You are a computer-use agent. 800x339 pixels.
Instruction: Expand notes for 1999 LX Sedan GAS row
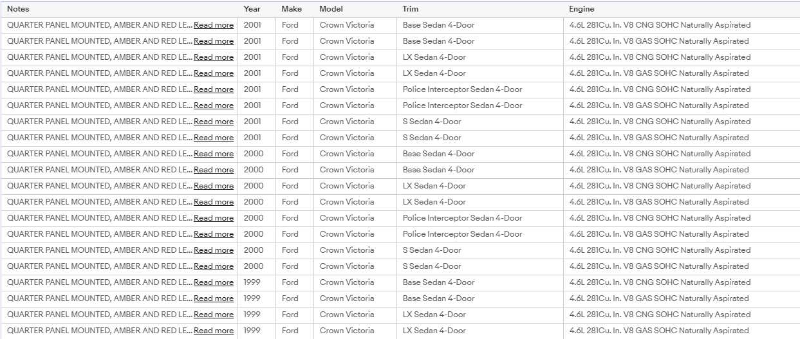coord(214,331)
